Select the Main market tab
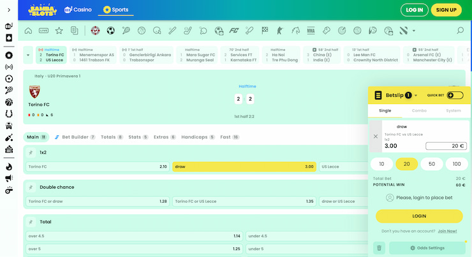The width and height of the screenshot is (472, 257). (36, 137)
